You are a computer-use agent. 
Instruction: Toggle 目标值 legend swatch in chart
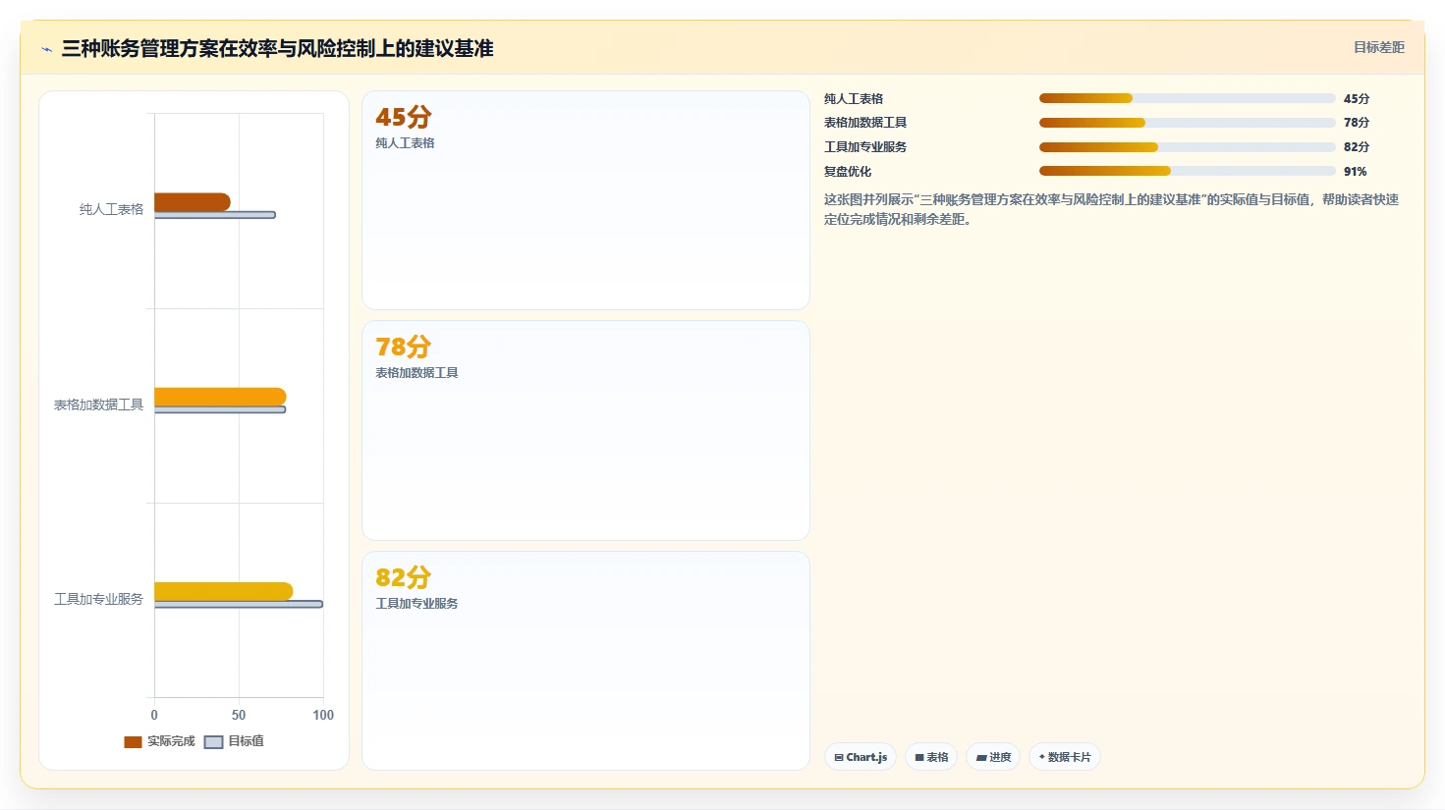tap(213, 742)
